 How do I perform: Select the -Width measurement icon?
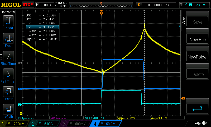click(8, 111)
